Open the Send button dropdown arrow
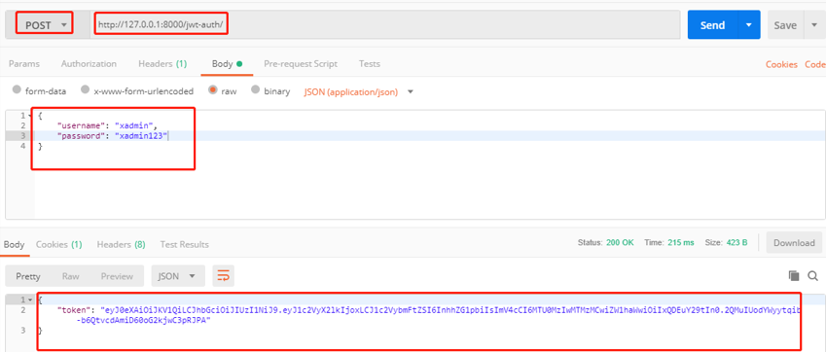This screenshot has width=826, height=352. point(749,24)
